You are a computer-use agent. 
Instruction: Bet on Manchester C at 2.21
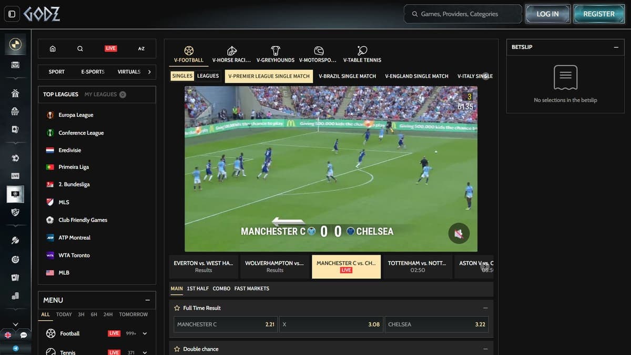click(x=226, y=324)
